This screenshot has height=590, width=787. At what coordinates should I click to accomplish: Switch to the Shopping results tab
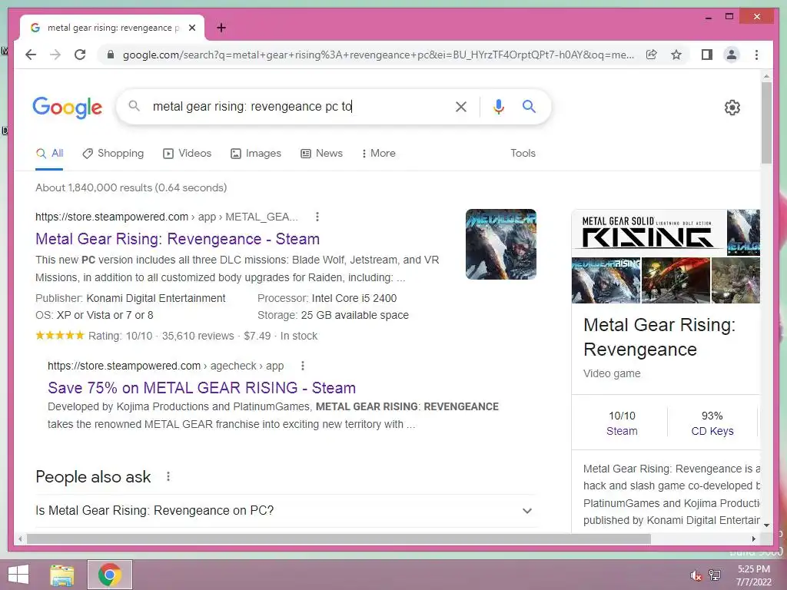click(x=113, y=154)
